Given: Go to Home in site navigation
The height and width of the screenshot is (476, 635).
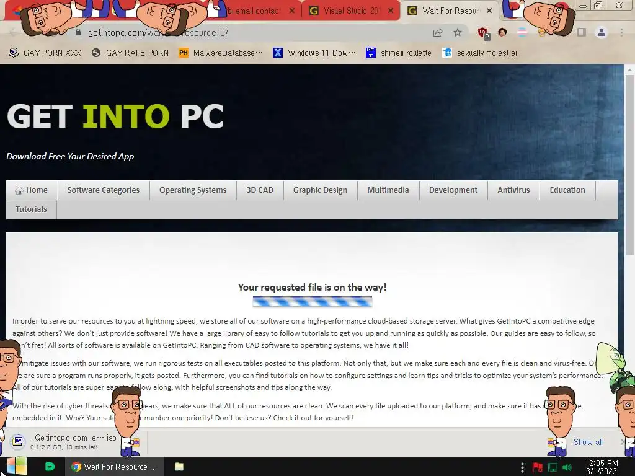Looking at the screenshot, I should 32,190.
